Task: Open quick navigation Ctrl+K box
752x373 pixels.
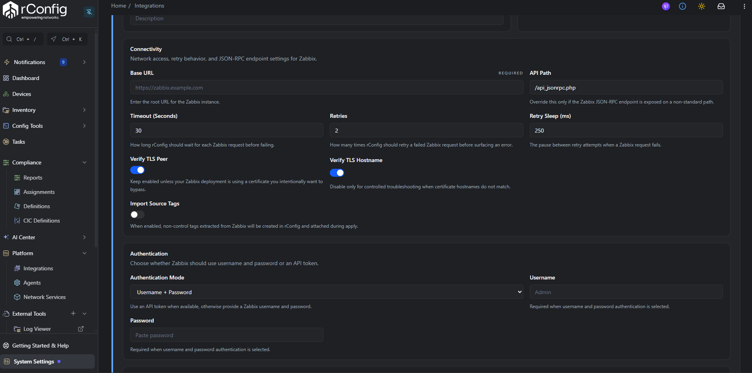Action: click(67, 39)
